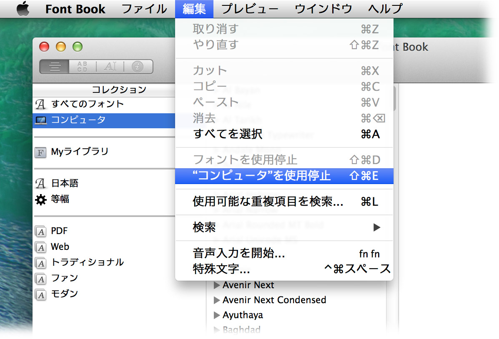Expand the Avenir Next Condensed family
The image size is (499, 339).
[x=217, y=300]
